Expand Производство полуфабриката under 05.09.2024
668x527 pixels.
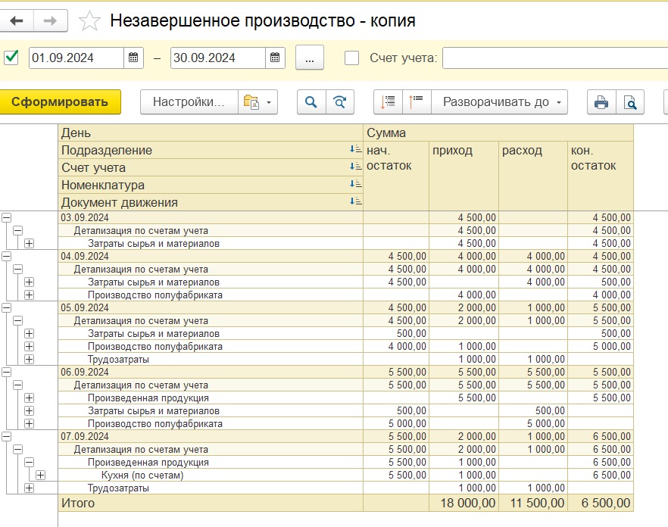[x=29, y=346]
